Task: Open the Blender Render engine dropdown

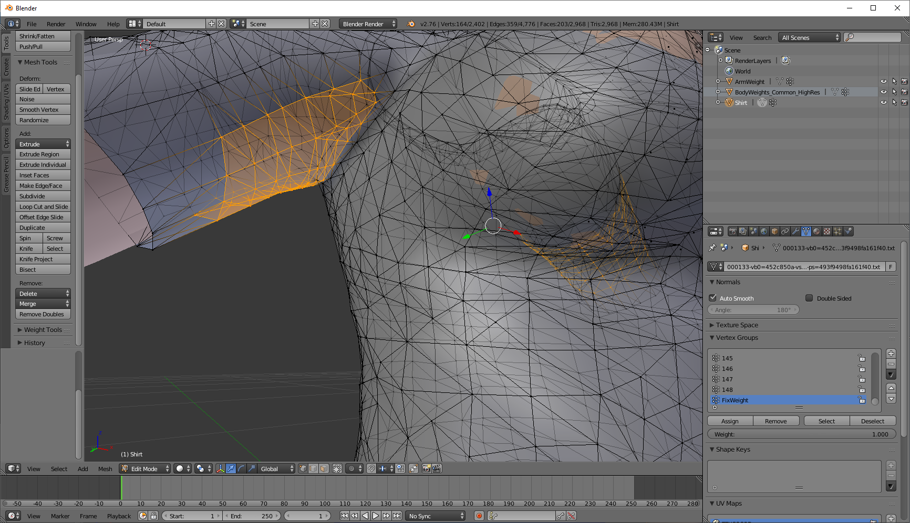Action: point(368,24)
